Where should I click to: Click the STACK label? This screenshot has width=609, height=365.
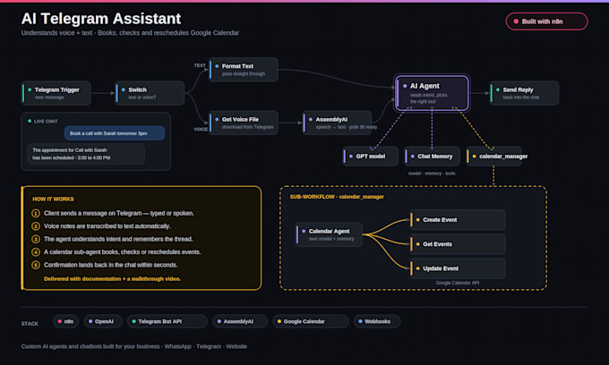30,324
